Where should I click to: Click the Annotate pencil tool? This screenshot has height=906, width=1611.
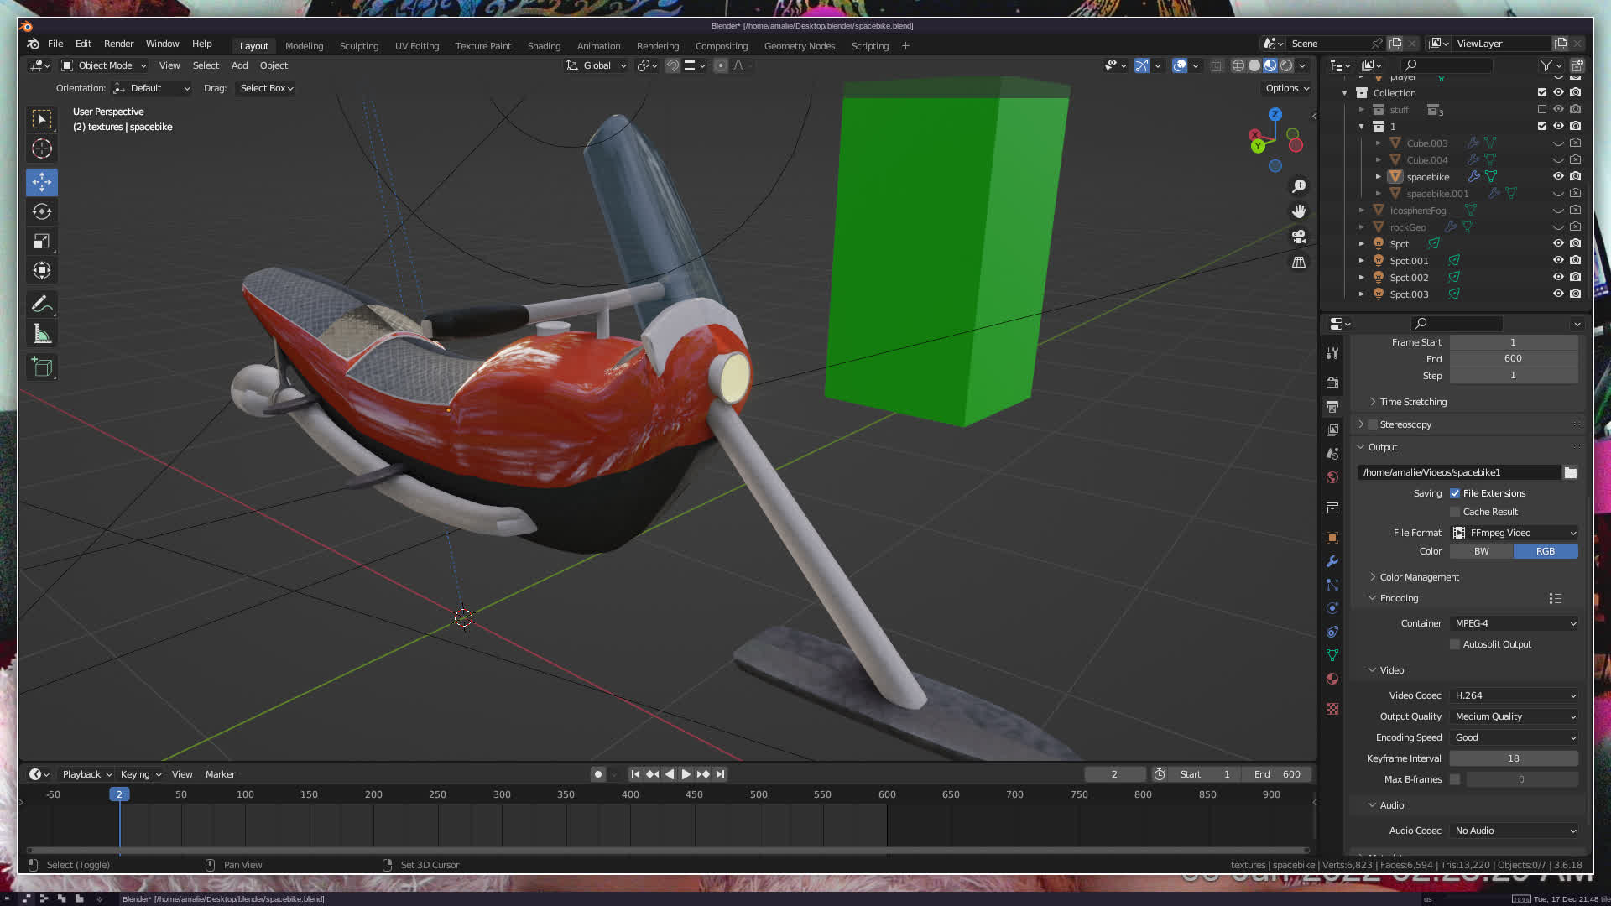41,304
